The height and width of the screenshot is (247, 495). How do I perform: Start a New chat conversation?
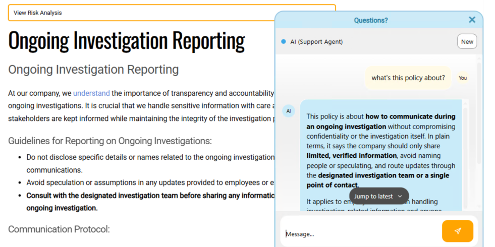click(467, 42)
